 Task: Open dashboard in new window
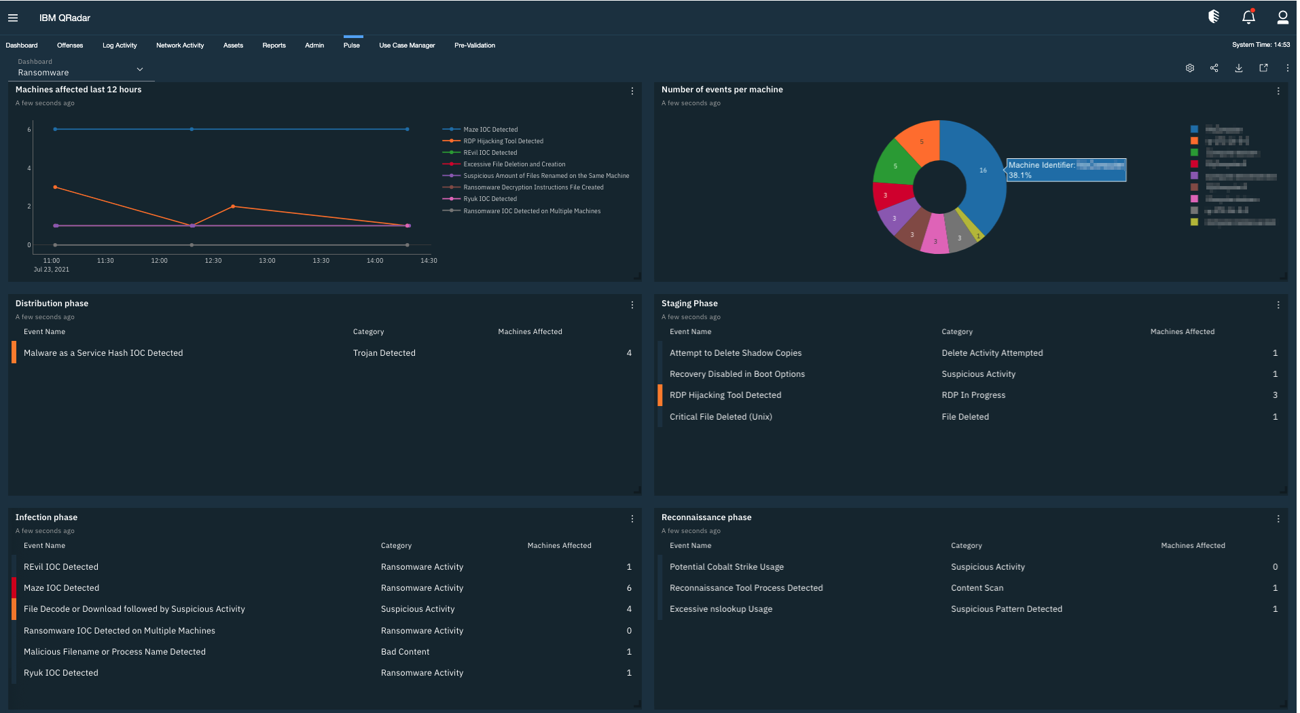click(1263, 68)
